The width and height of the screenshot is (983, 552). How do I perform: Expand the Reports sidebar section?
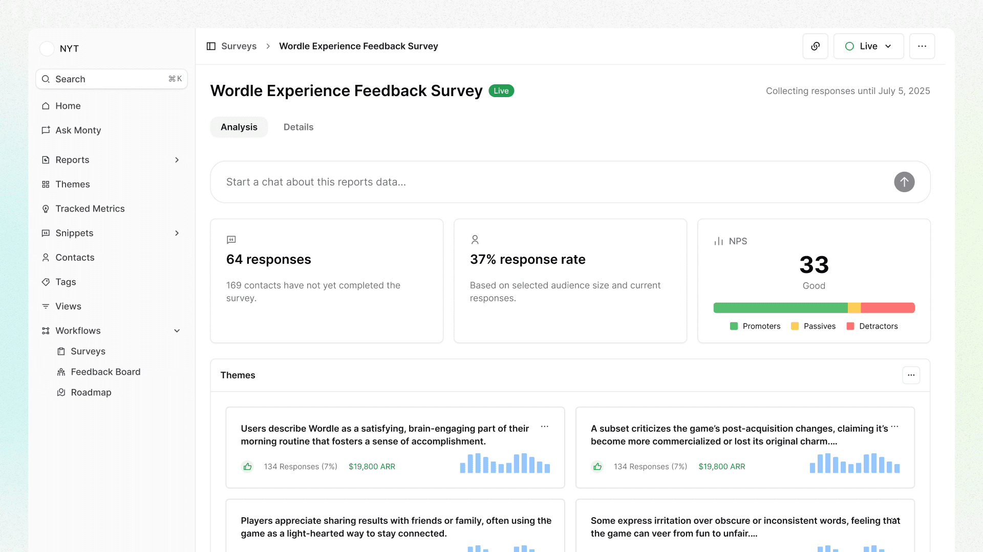click(x=177, y=160)
